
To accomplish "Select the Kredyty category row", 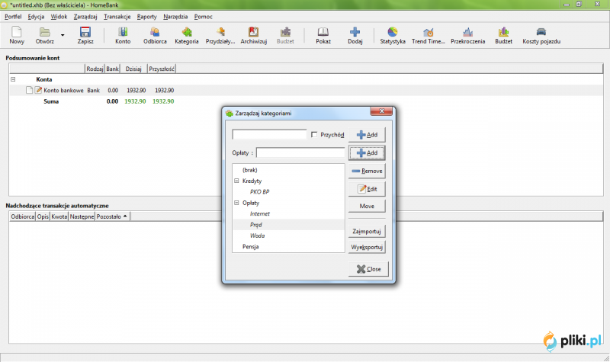I will click(x=288, y=181).
